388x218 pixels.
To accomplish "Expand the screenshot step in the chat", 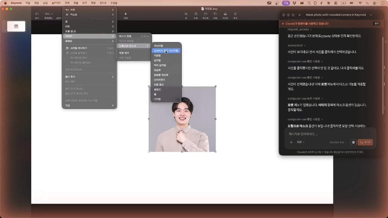I will tap(297, 45).
